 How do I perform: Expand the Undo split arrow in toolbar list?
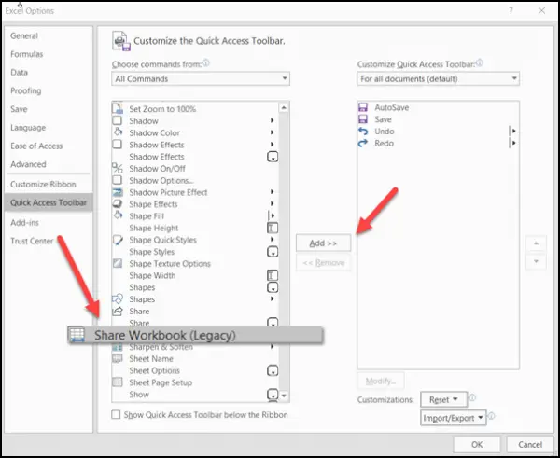pos(513,131)
